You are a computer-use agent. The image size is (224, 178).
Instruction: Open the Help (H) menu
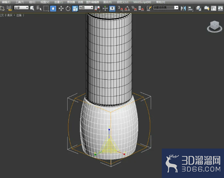(x=161, y=2)
